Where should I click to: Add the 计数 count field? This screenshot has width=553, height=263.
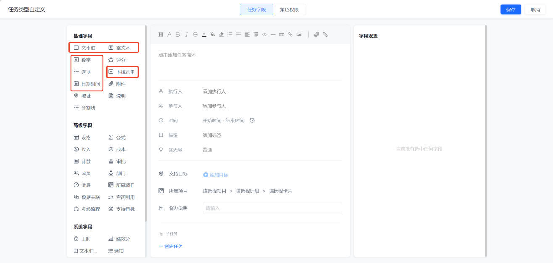point(82,161)
